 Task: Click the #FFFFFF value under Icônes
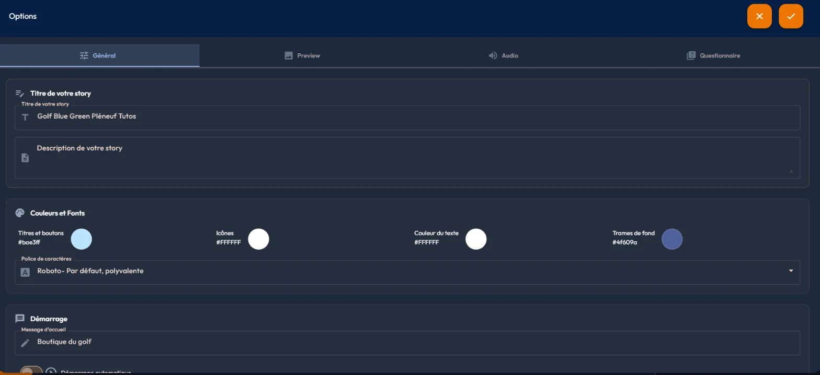(229, 242)
